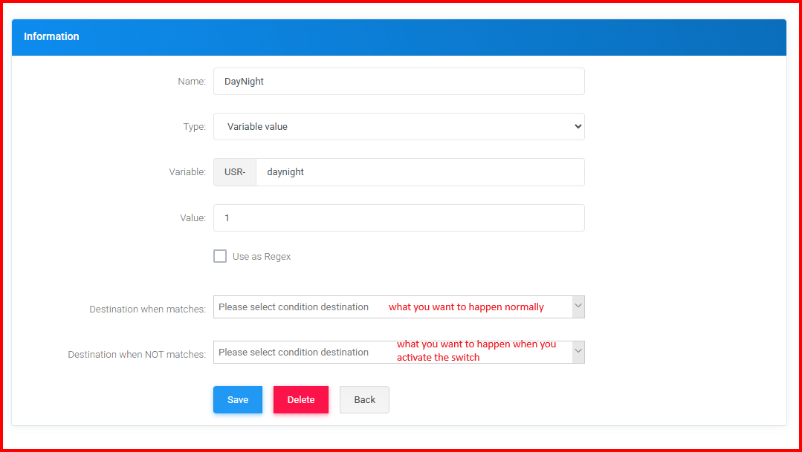Click the Variable: field label
This screenshot has width=802, height=452.
(187, 172)
